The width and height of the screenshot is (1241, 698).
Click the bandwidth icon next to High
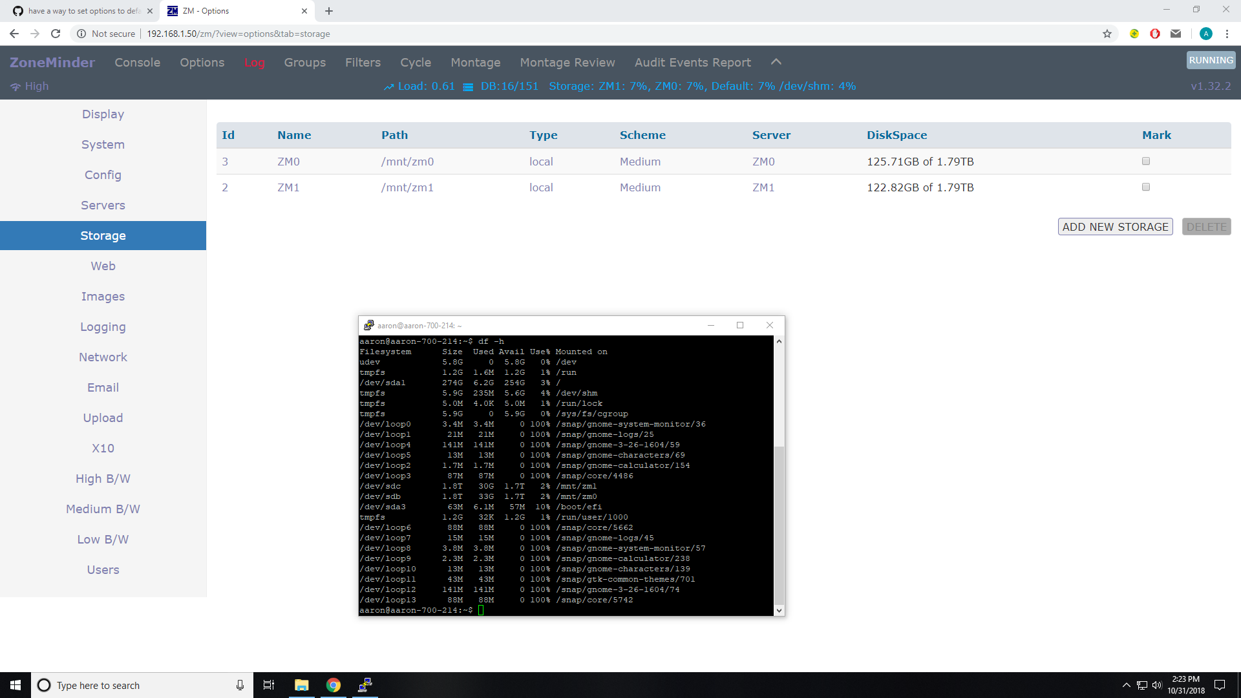[x=16, y=85]
